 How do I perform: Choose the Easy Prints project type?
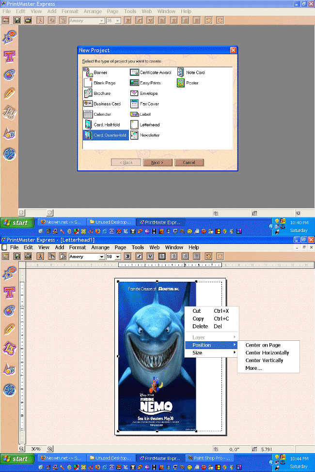click(145, 83)
